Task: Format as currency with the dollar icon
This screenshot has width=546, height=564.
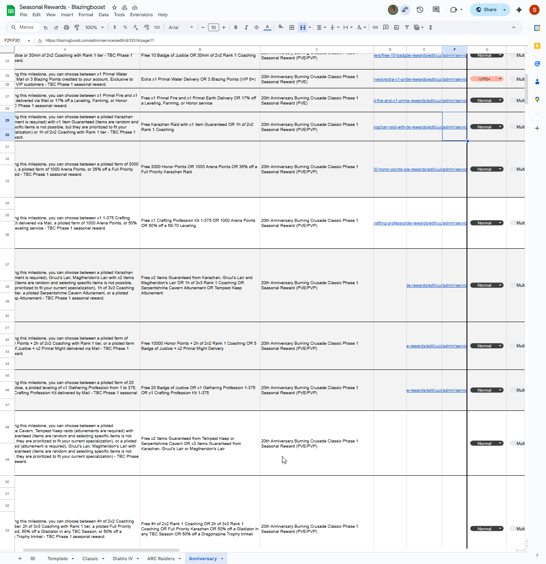Action: (x=114, y=27)
